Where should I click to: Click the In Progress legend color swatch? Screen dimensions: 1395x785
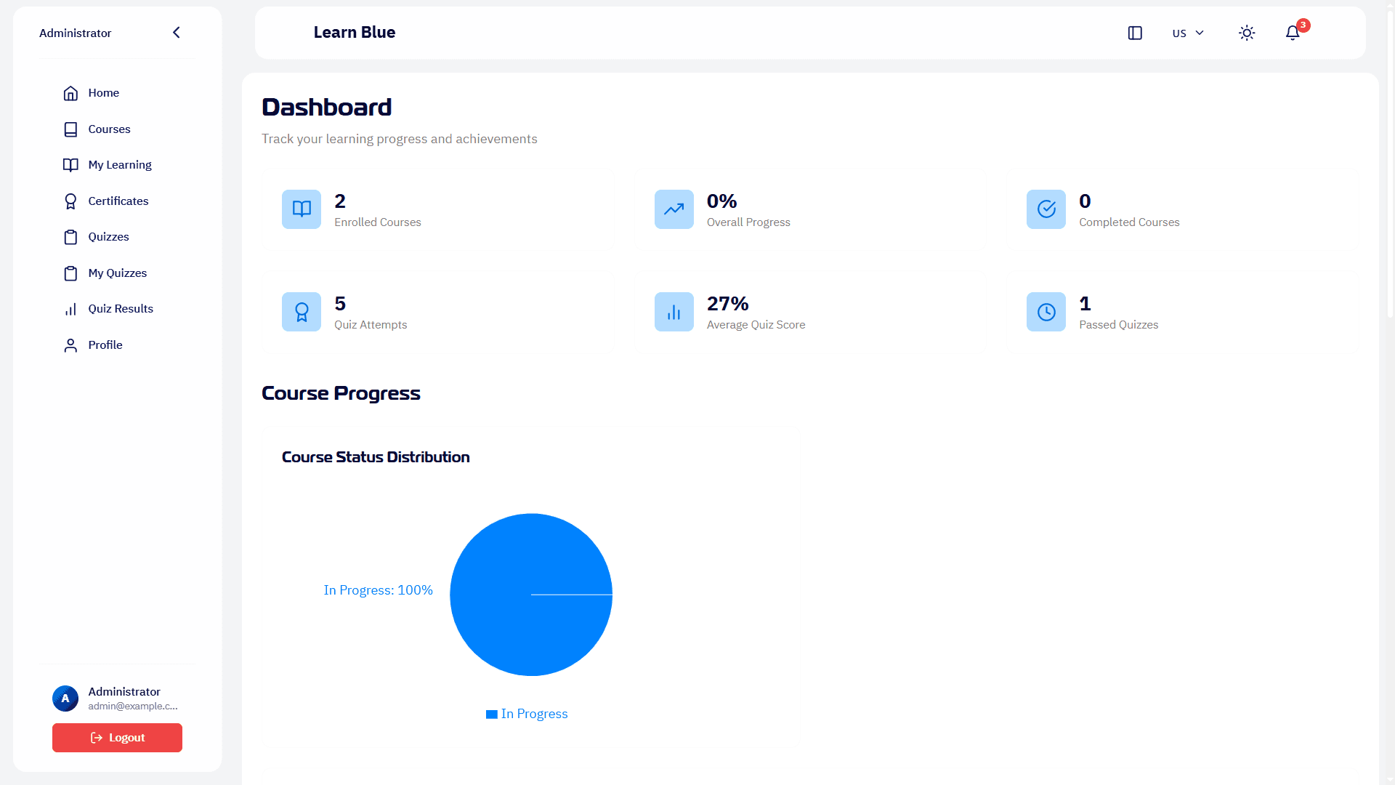[492, 714]
